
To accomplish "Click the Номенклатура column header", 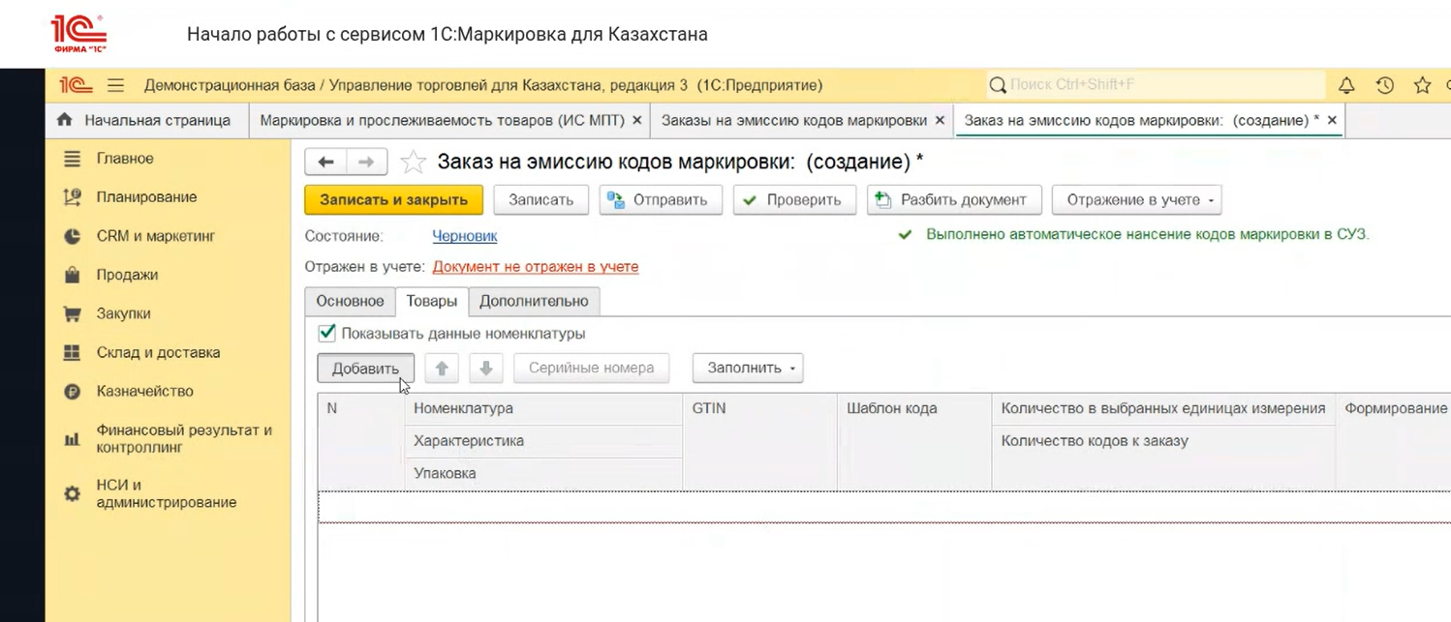I will click(x=543, y=408).
